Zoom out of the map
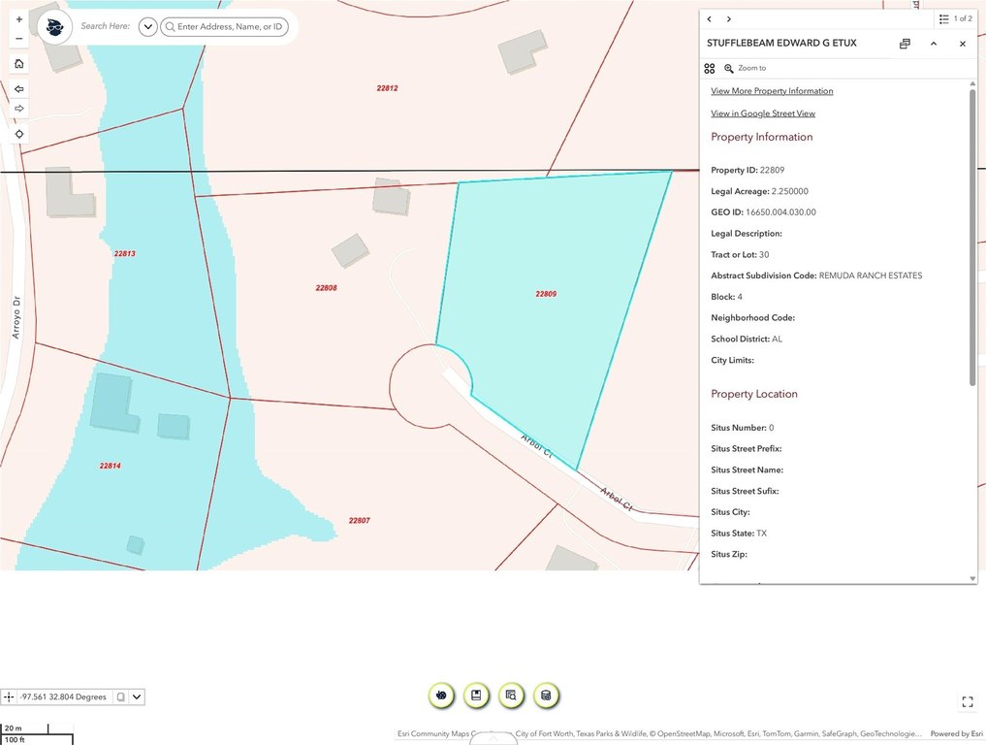The width and height of the screenshot is (986, 745). click(18, 39)
